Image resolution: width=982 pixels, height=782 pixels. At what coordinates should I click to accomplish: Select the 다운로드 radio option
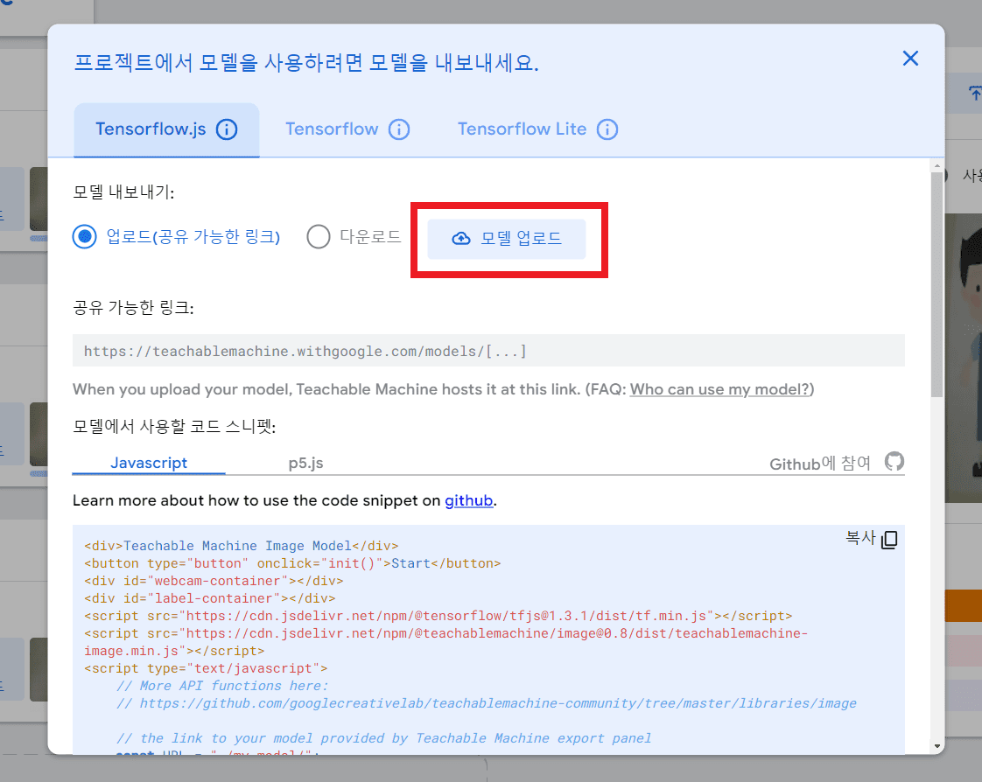319,237
